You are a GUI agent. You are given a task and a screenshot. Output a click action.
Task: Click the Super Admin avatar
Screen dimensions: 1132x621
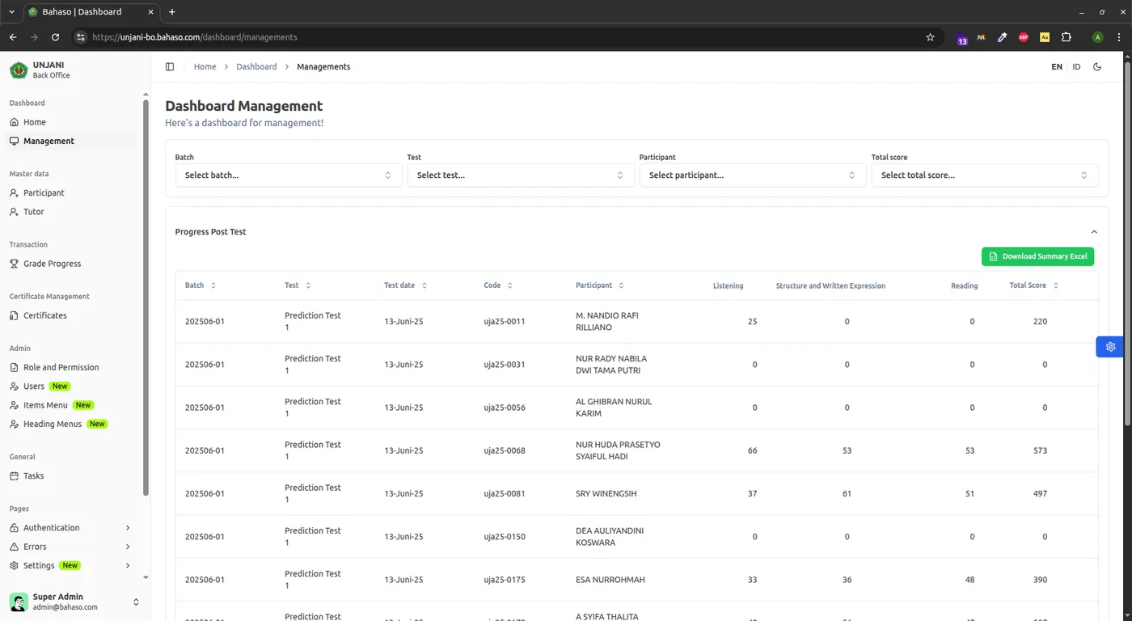click(x=19, y=602)
